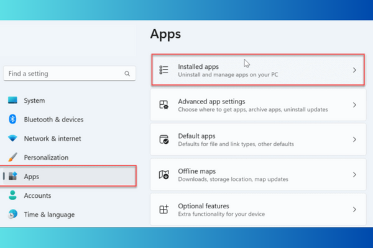Focus the Find a setting search box

(x=70, y=74)
